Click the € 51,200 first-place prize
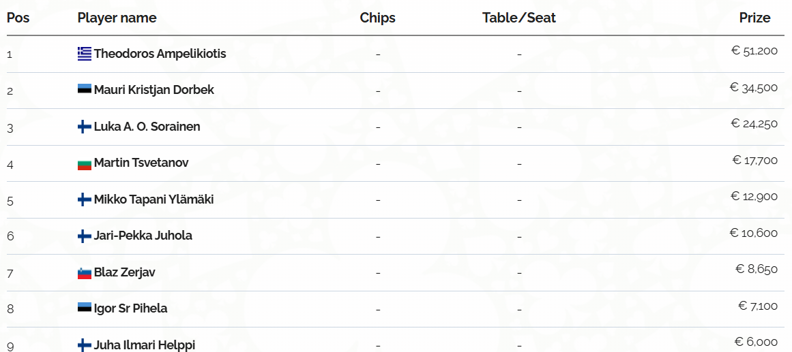 coord(754,50)
